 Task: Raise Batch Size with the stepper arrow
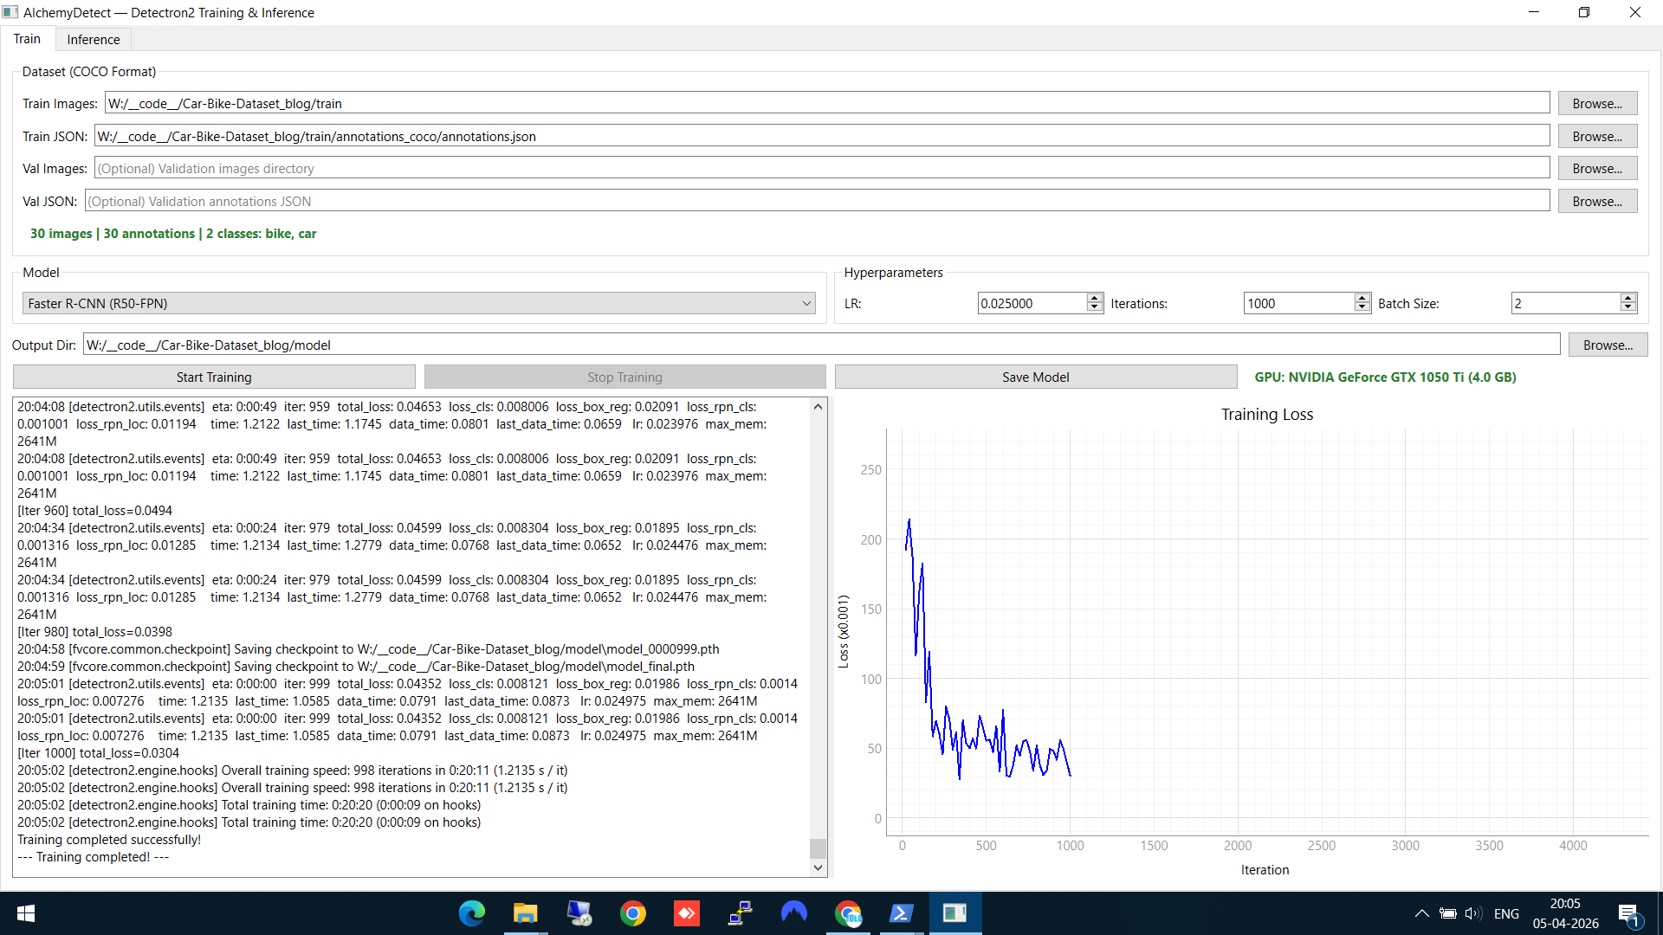pos(1628,298)
